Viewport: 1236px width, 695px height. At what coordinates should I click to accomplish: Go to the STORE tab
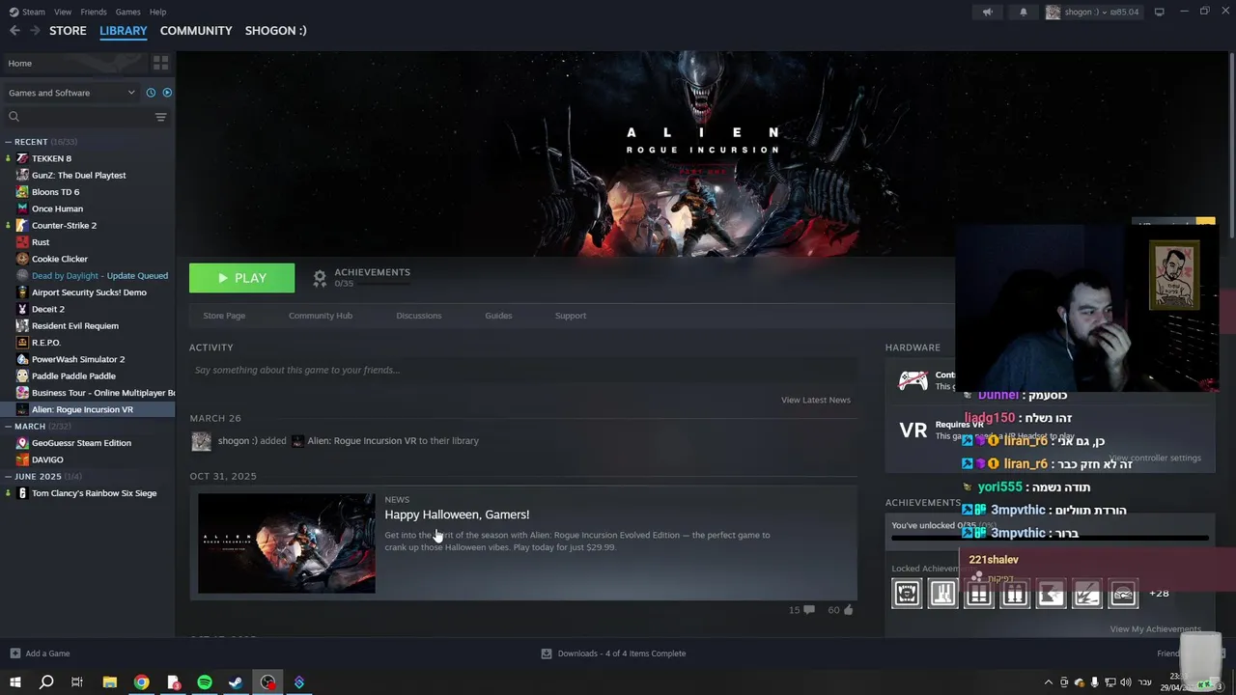[68, 31]
